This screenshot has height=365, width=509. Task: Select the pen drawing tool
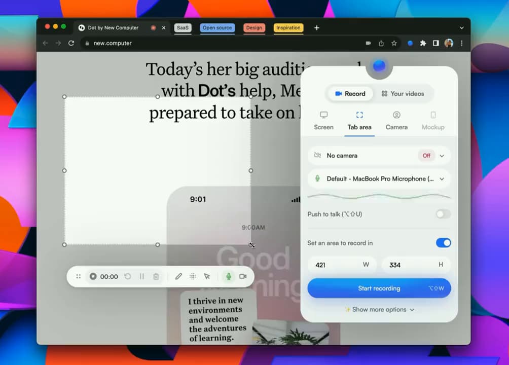tap(178, 276)
